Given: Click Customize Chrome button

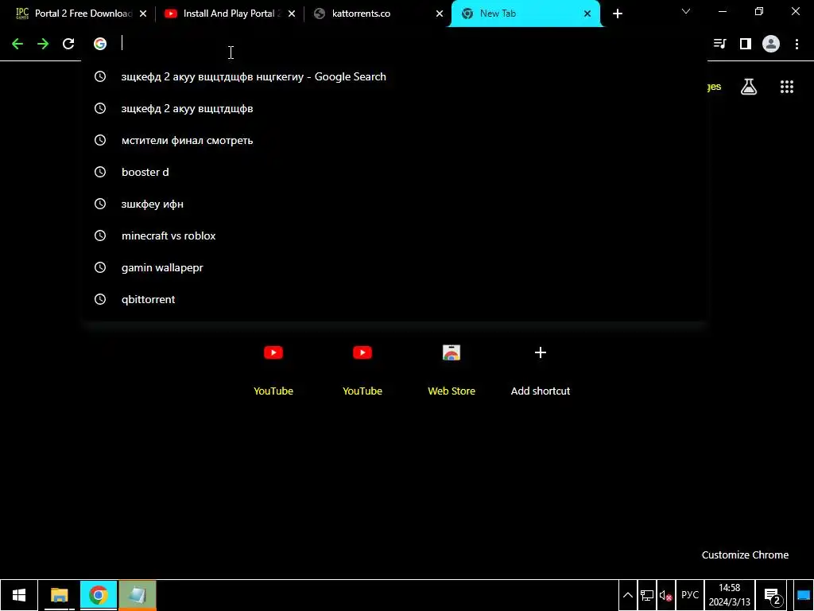Looking at the screenshot, I should click(x=745, y=555).
